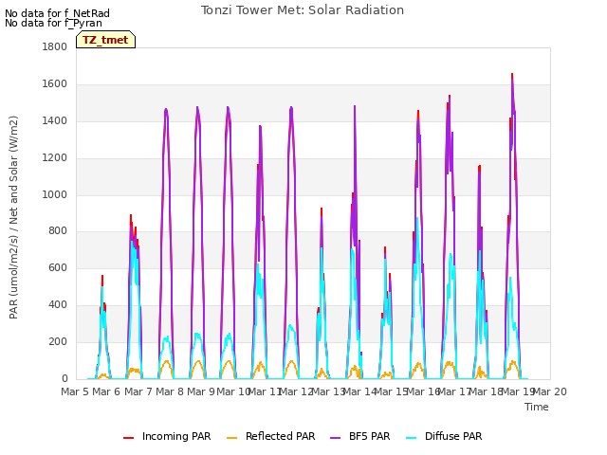Click the 200 y-axis tick label
This screenshot has height=455, width=607.
(x=58, y=341)
